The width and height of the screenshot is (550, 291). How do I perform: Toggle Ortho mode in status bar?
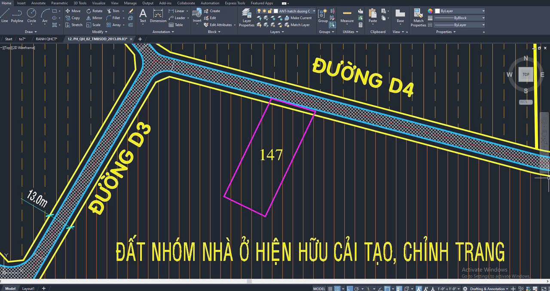tap(349, 288)
